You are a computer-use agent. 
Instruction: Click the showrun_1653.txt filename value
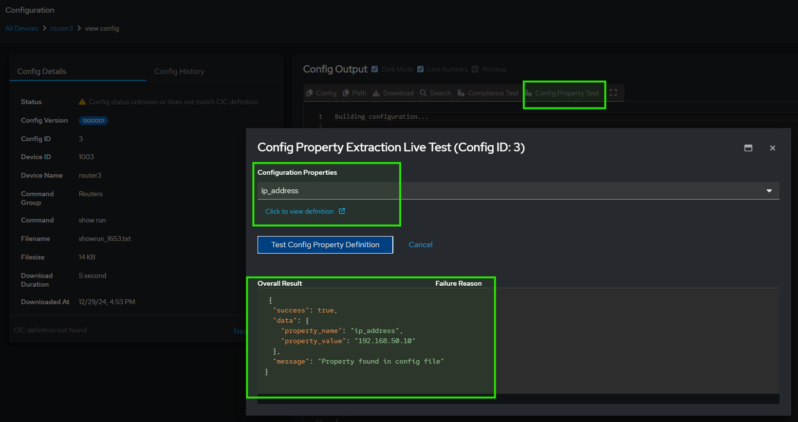[105, 239]
